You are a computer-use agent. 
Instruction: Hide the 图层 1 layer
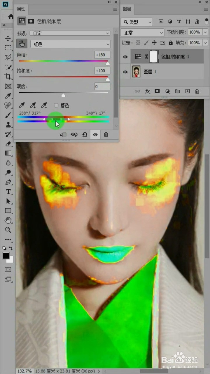[x=125, y=72]
